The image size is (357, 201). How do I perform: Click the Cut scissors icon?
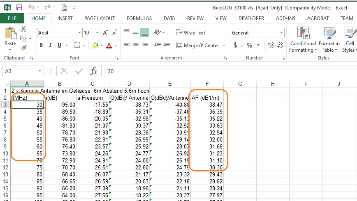coord(23,29)
